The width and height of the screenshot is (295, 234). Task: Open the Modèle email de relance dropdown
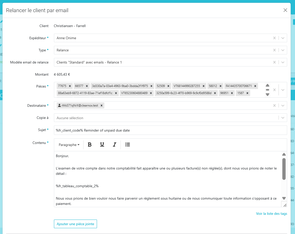coord(283,62)
